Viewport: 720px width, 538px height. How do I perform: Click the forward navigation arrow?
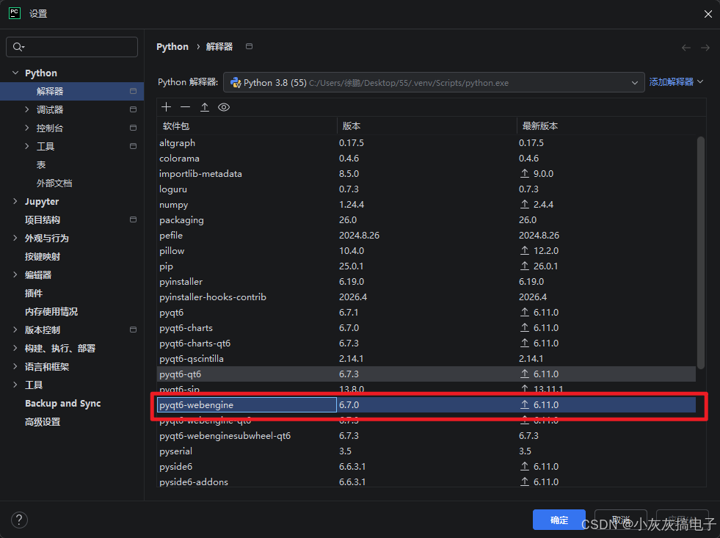pyautogui.click(x=705, y=48)
